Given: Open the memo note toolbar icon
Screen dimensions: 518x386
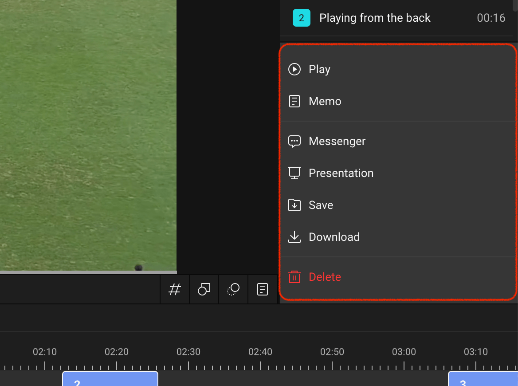Looking at the screenshot, I should (x=262, y=289).
